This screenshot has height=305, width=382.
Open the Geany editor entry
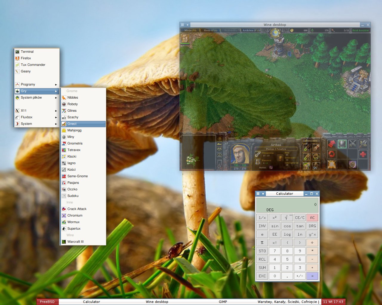(x=36, y=71)
